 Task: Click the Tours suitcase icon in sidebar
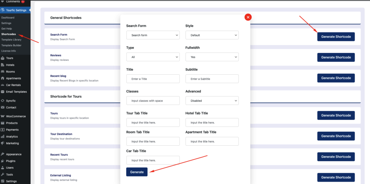(x=3, y=58)
